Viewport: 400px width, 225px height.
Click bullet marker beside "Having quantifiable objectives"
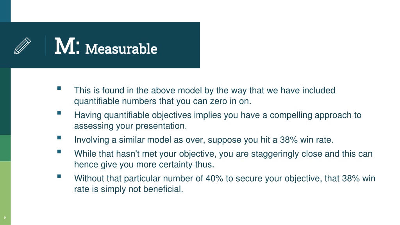click(x=59, y=113)
